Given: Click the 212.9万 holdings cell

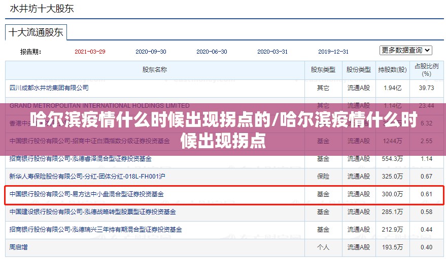Looking at the screenshot, I should click(393, 230).
